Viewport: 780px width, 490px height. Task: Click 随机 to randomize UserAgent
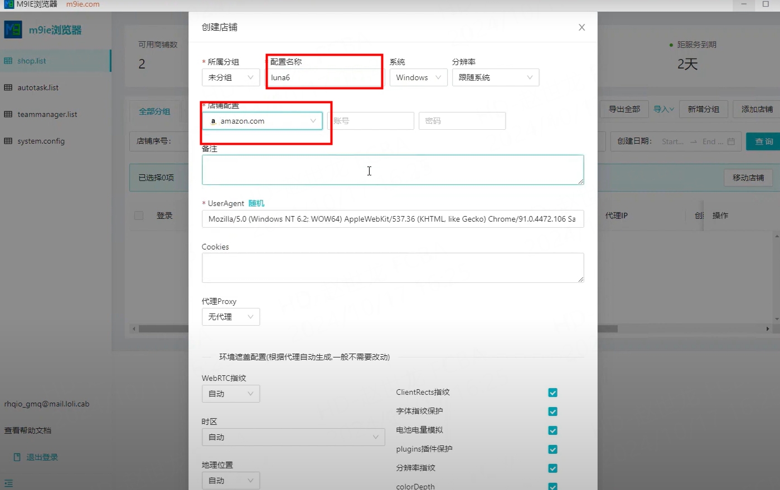coord(256,203)
